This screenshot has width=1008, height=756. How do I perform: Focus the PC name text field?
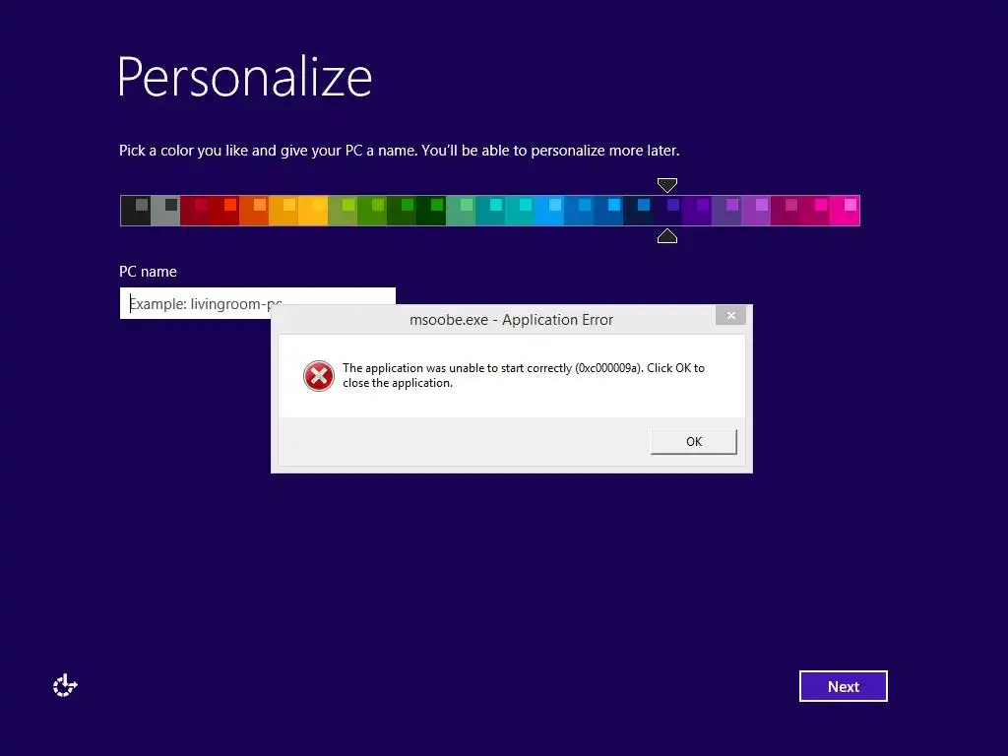tap(257, 303)
